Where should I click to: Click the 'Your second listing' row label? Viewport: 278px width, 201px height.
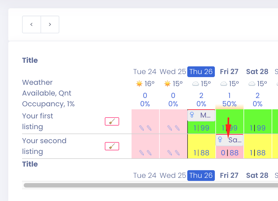(x=44, y=146)
